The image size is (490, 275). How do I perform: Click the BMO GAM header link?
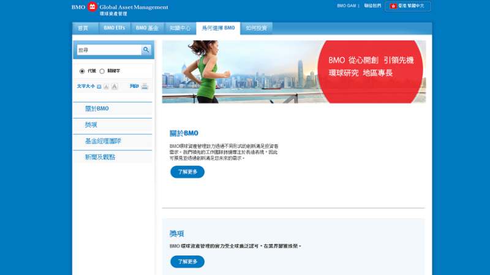click(346, 5)
